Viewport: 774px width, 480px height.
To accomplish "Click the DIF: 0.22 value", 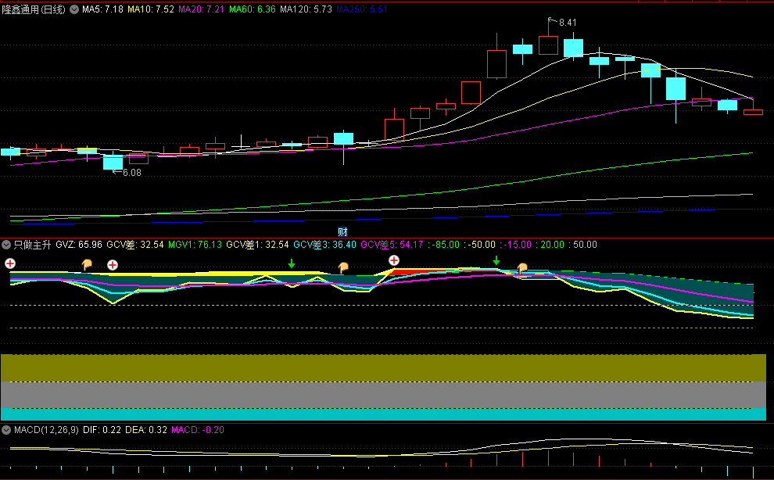I will tap(102, 430).
